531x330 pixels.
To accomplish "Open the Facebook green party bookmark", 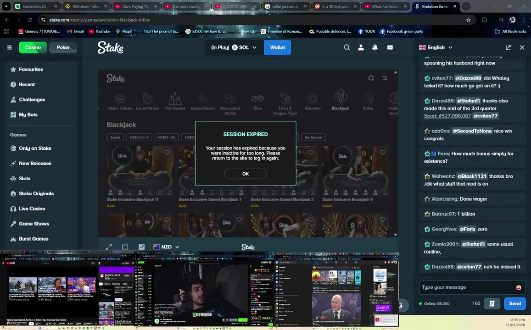I will pyautogui.click(x=401, y=32).
